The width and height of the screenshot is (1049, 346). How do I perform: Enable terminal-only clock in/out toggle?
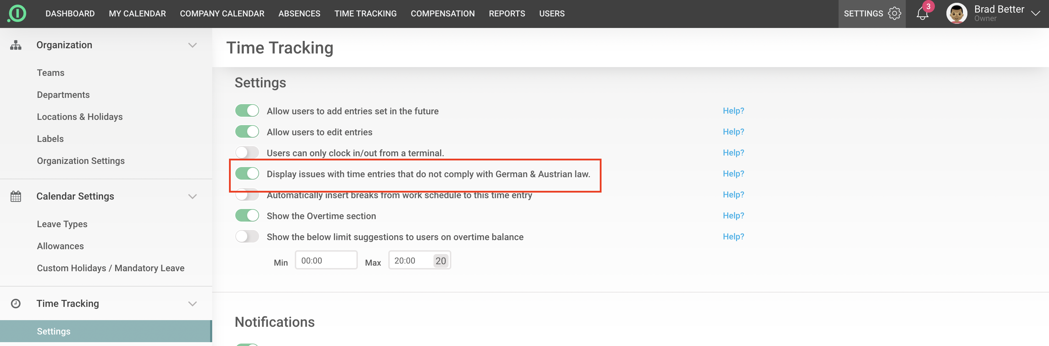pos(247,153)
